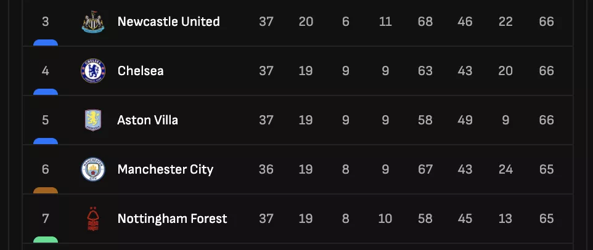Click the green qualification marker under position 7
Screen dimensions: 593x250
click(x=45, y=240)
